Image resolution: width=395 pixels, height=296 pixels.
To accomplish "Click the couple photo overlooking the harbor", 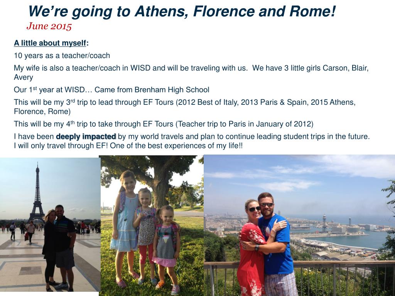I will click(299, 225).
